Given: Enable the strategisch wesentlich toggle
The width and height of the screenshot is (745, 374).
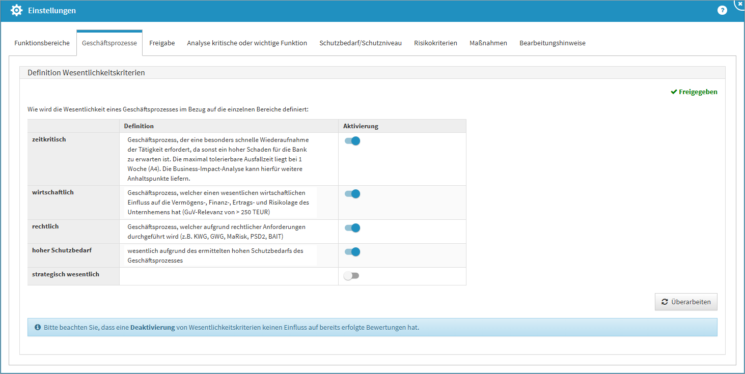Looking at the screenshot, I should [351, 276].
